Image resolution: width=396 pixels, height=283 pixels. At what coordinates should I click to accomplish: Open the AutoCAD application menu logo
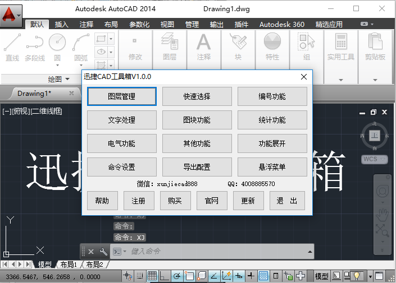(x=11, y=15)
